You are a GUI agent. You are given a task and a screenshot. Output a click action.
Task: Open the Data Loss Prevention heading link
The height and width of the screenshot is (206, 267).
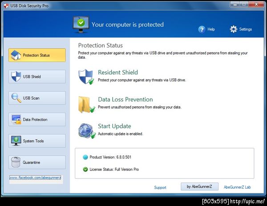tap(125, 99)
